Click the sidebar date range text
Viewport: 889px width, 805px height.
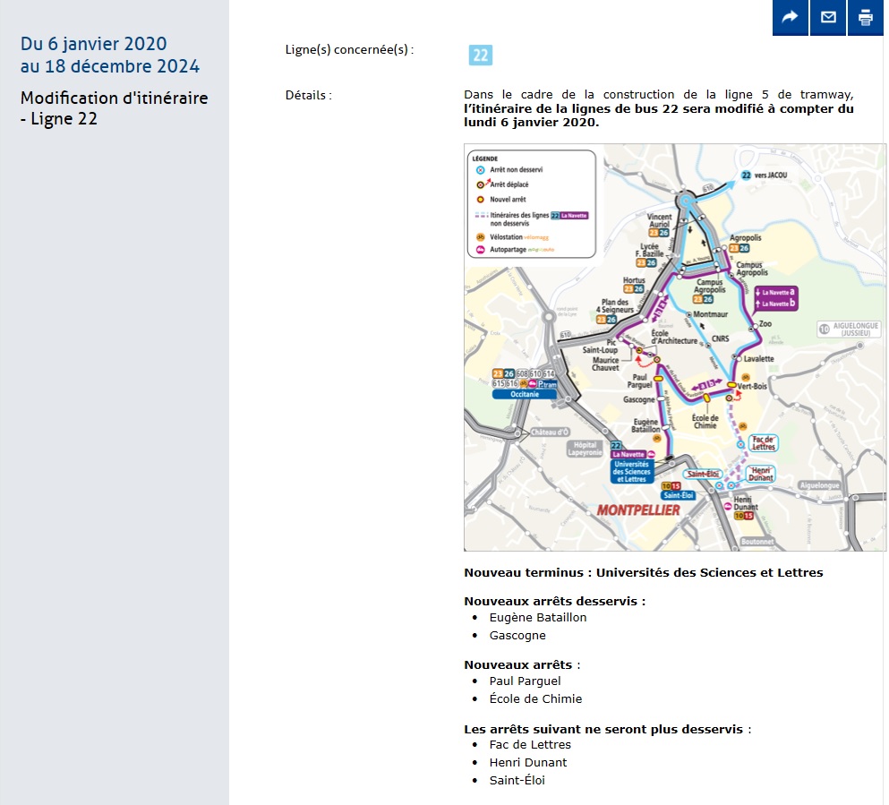pyautogui.click(x=109, y=56)
